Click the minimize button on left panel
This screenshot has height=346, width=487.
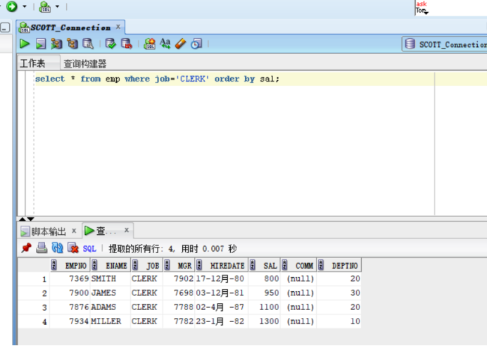pyautogui.click(x=5, y=28)
